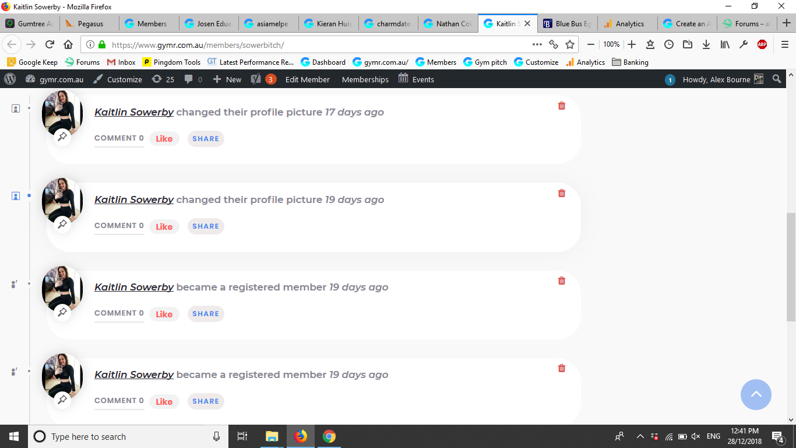Open Howdy, Alex Bourne account menu
This screenshot has height=448, width=796.
coord(723,79)
